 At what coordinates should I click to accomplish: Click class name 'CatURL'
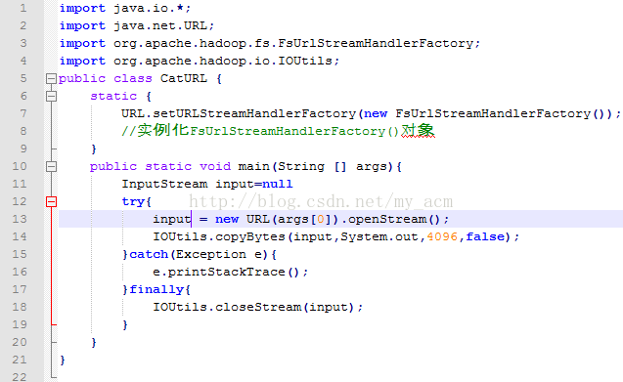pyautogui.click(x=184, y=78)
